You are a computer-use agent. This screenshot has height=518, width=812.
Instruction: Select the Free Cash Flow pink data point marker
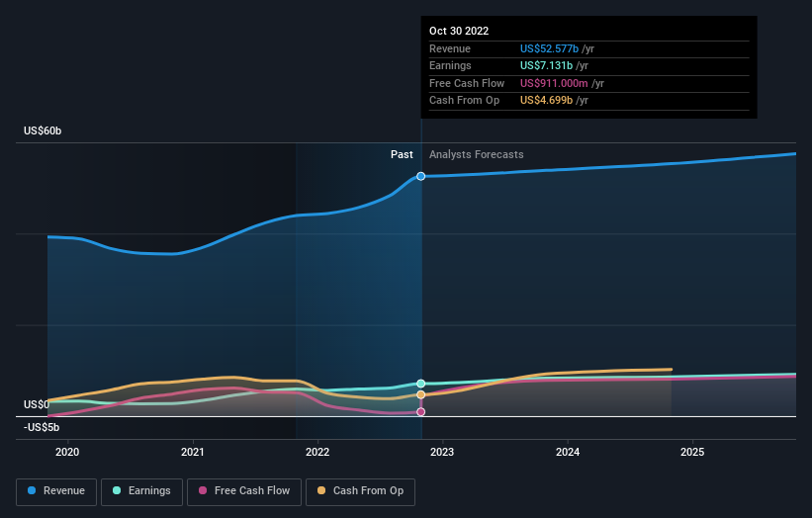coord(421,412)
